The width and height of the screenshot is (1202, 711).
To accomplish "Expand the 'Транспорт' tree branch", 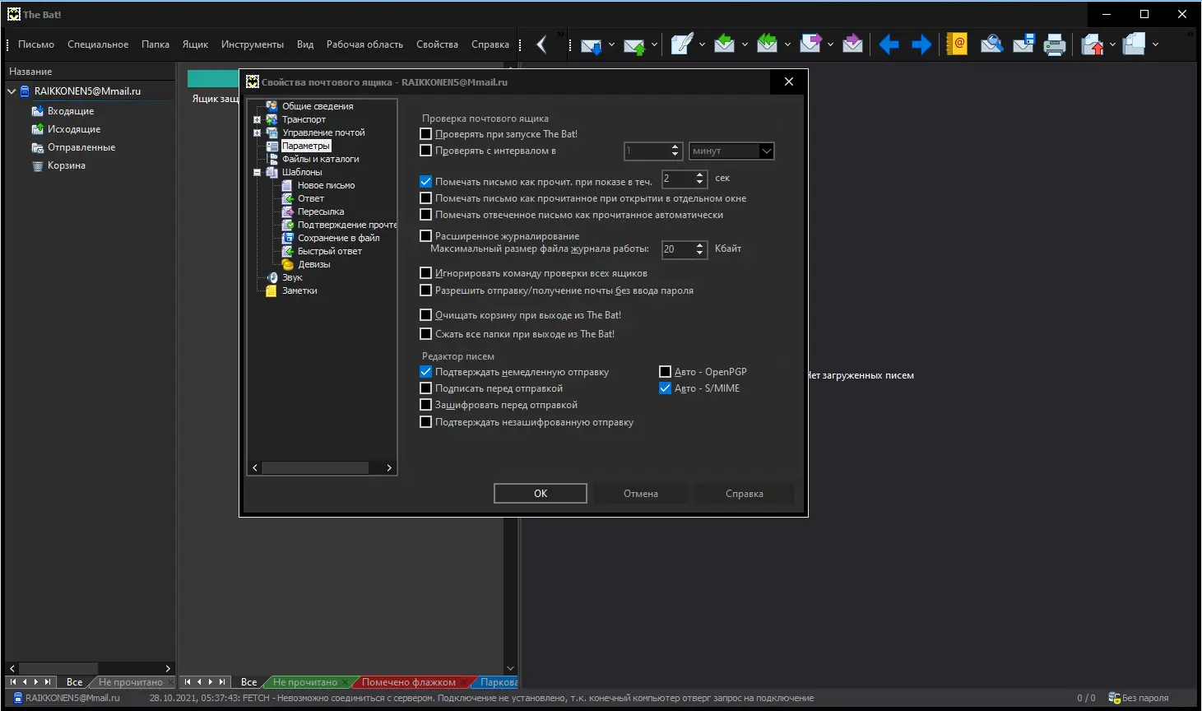I will click(x=258, y=118).
